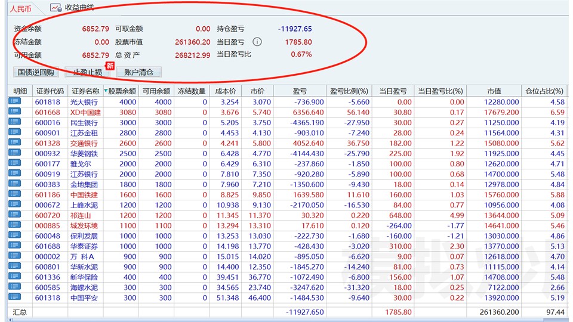
Task: Open details icon for 雅戈尔 row
Action: pos(14,163)
